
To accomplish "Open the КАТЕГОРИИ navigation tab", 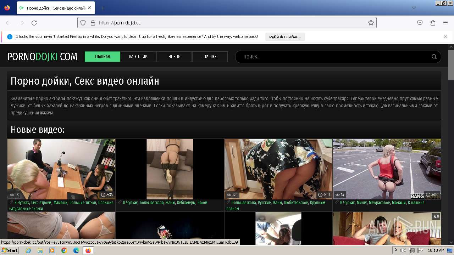I will (138, 57).
